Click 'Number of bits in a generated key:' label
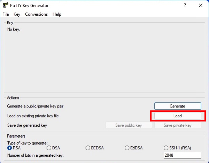This screenshot has height=163, width=209. pyautogui.click(x=36, y=155)
